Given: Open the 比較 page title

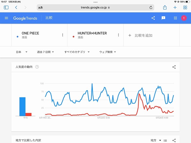Looking at the screenshot, I should pyautogui.click(x=49, y=18).
